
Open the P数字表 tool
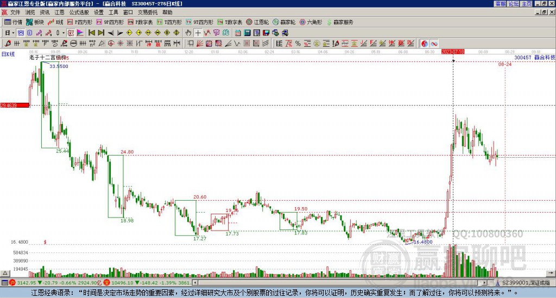(x=140, y=22)
